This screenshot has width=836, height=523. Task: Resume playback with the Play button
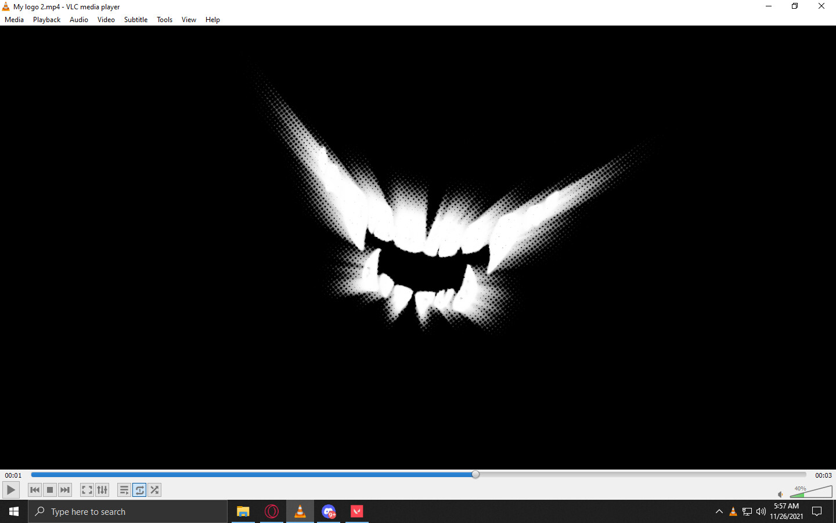(10, 490)
